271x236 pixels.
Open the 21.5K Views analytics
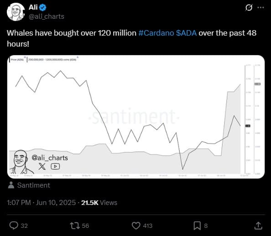tap(99, 203)
